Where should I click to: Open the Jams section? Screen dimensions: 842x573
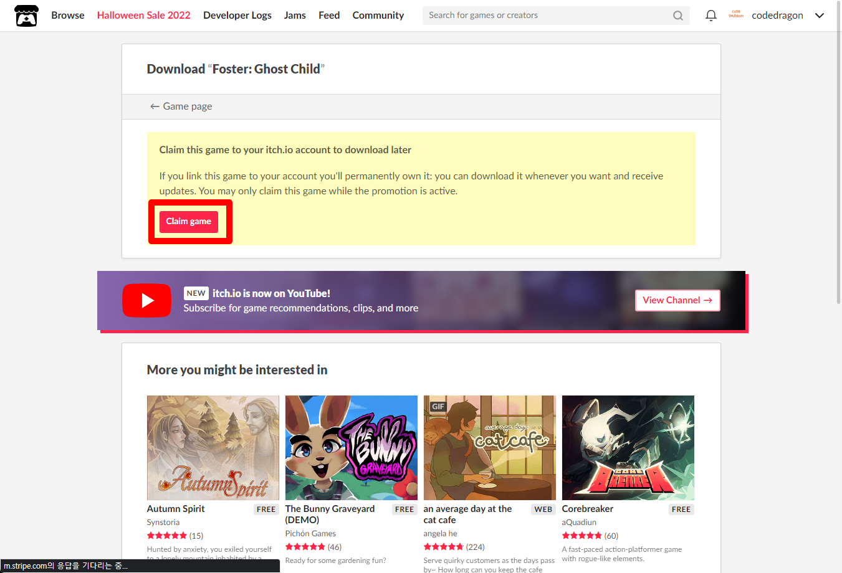295,16
